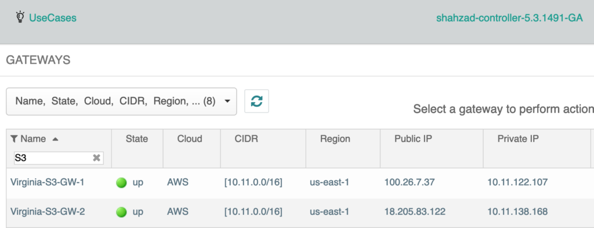594x228 pixels.
Task: Click the CIDR cell of Virginia-S3-GW-2
Action: [x=253, y=212]
